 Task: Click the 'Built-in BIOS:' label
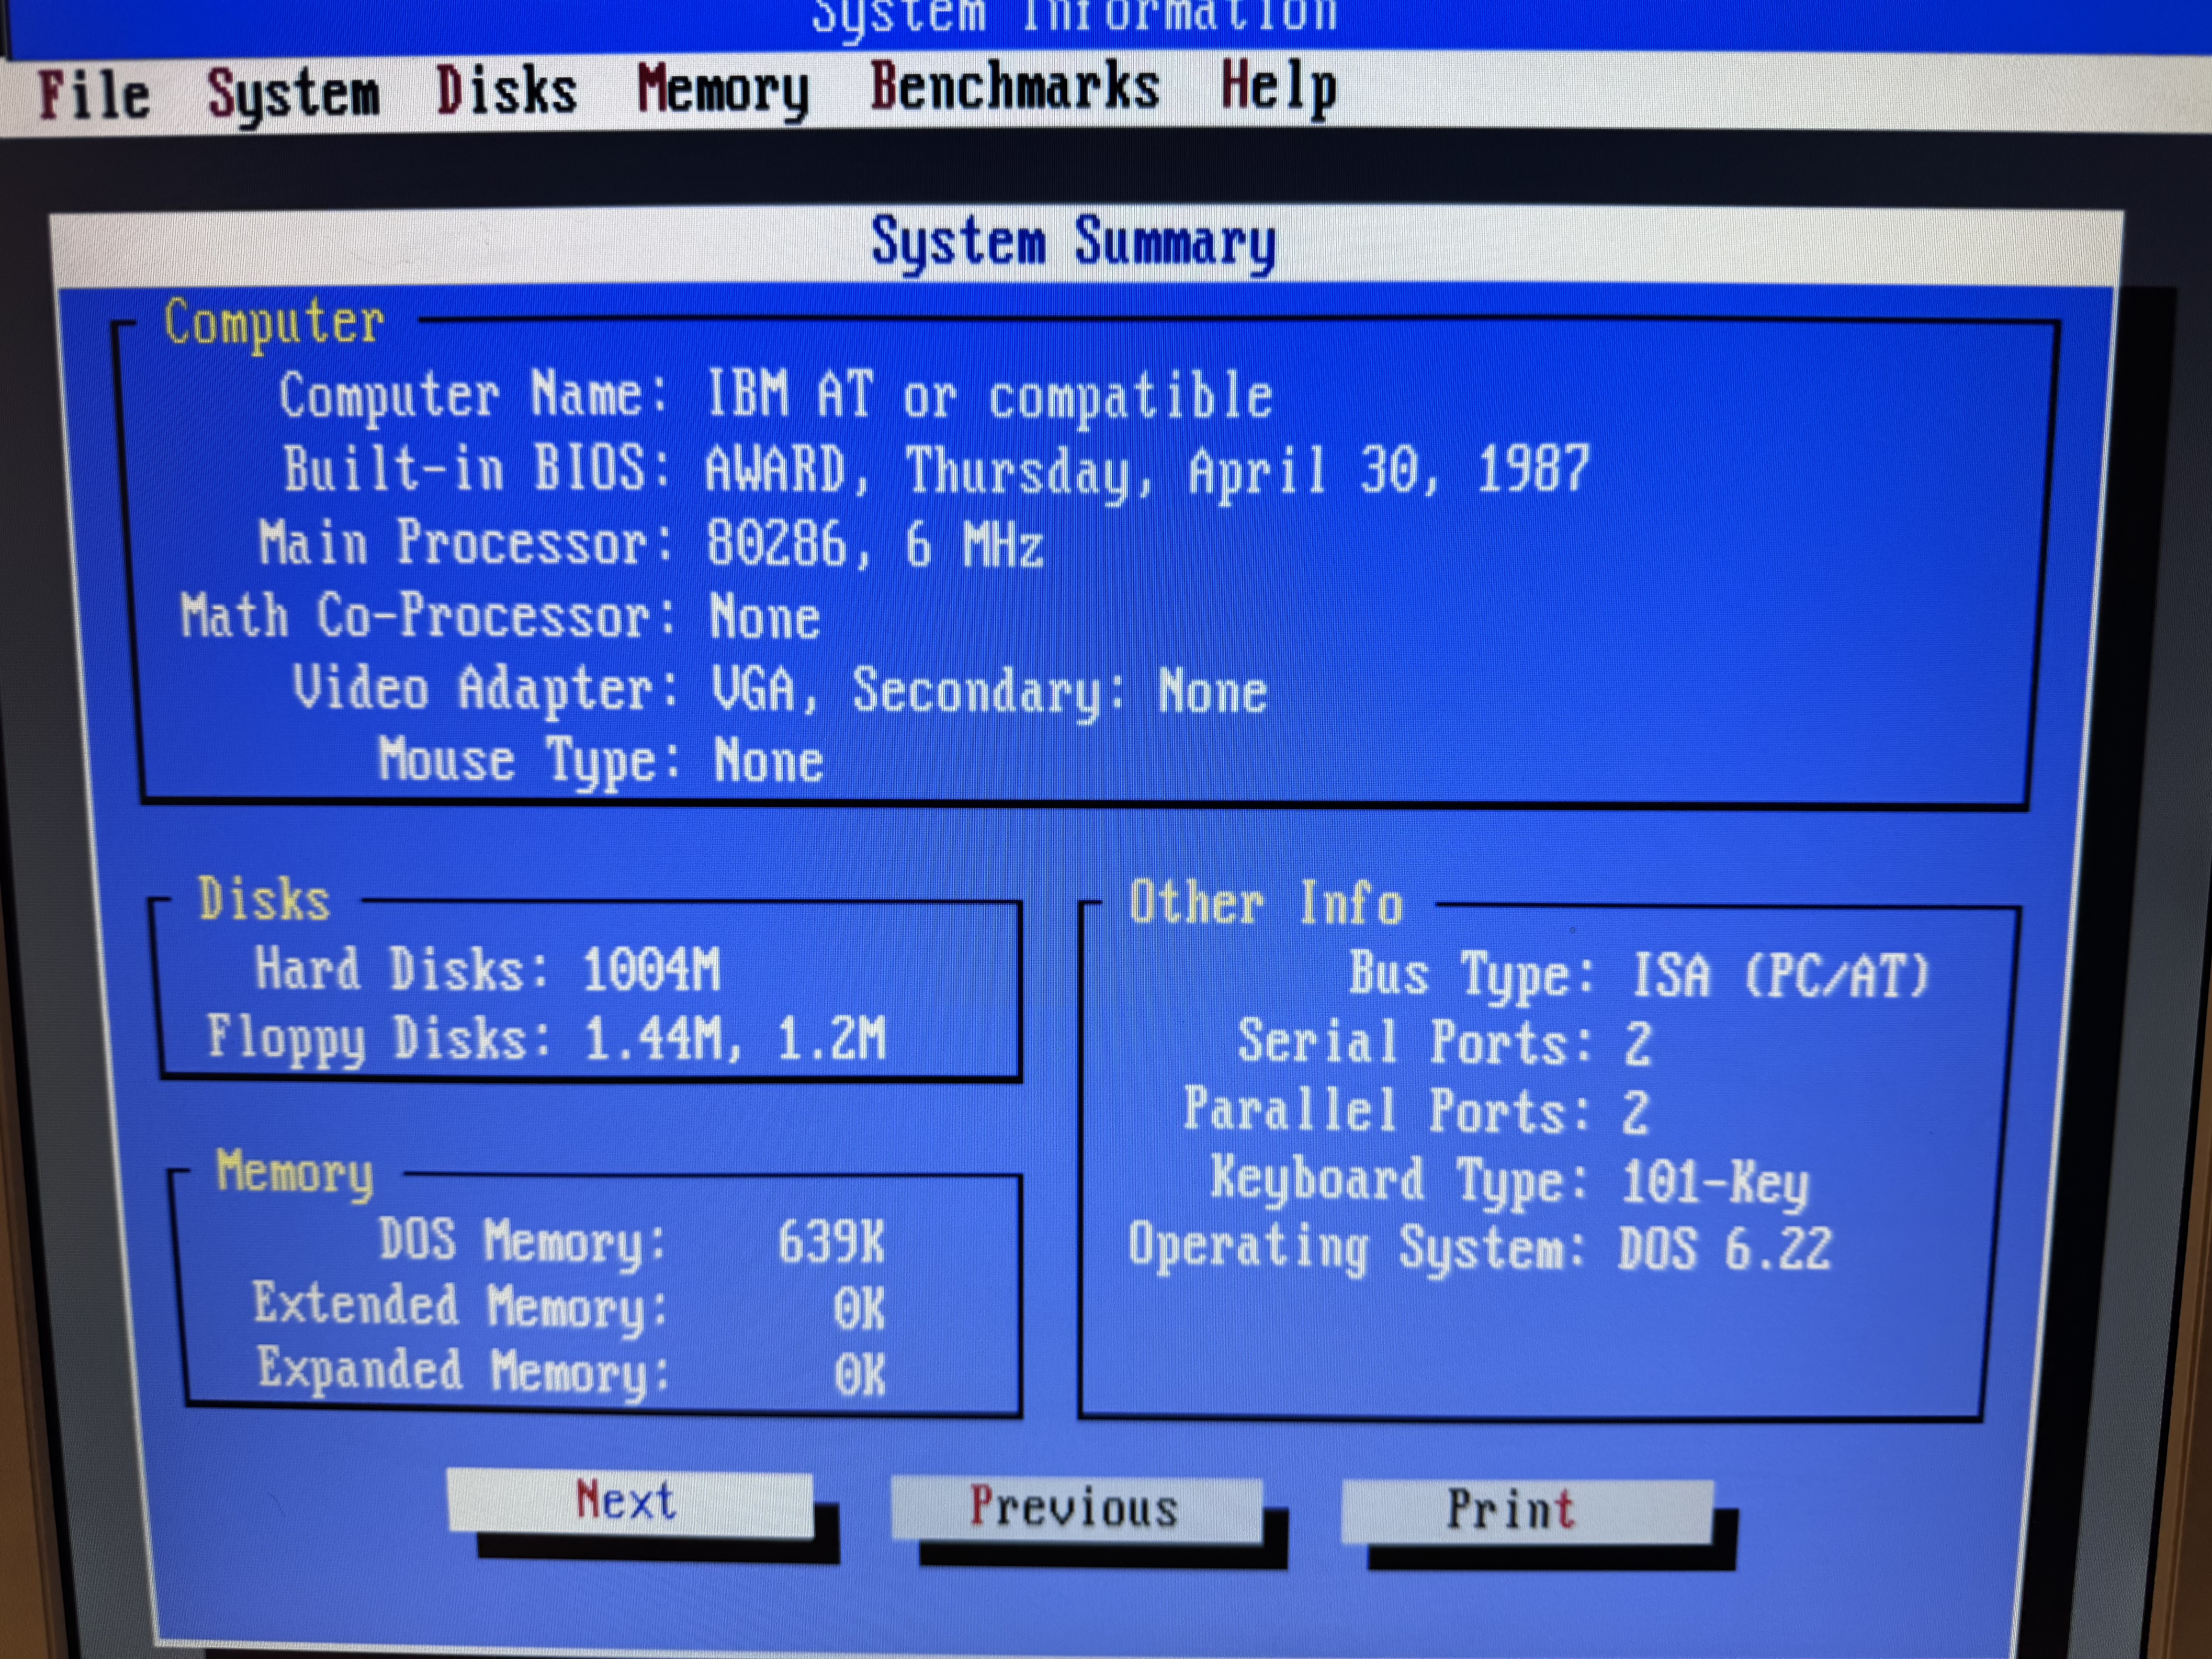(477, 468)
